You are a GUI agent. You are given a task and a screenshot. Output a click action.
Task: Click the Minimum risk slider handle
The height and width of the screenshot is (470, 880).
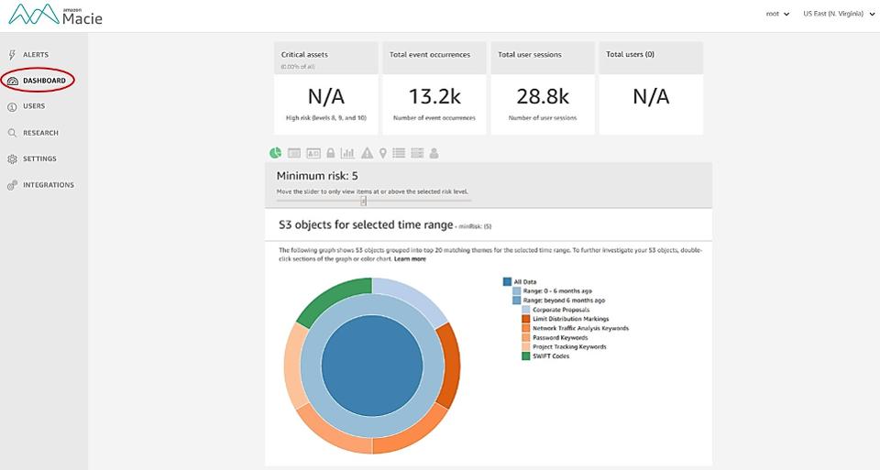364,201
